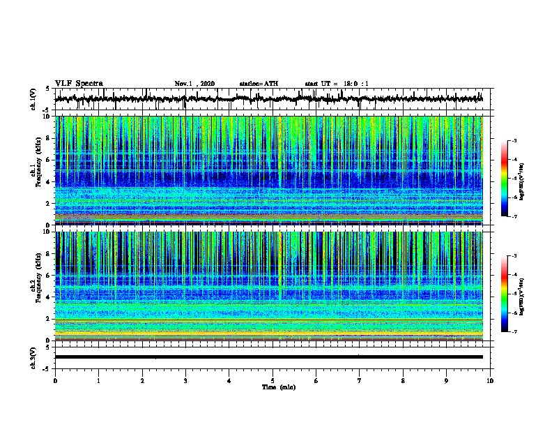The image size is (552, 427).
Task: Click the "5" tick of ch.1(V) axis
Action: (x=48, y=89)
